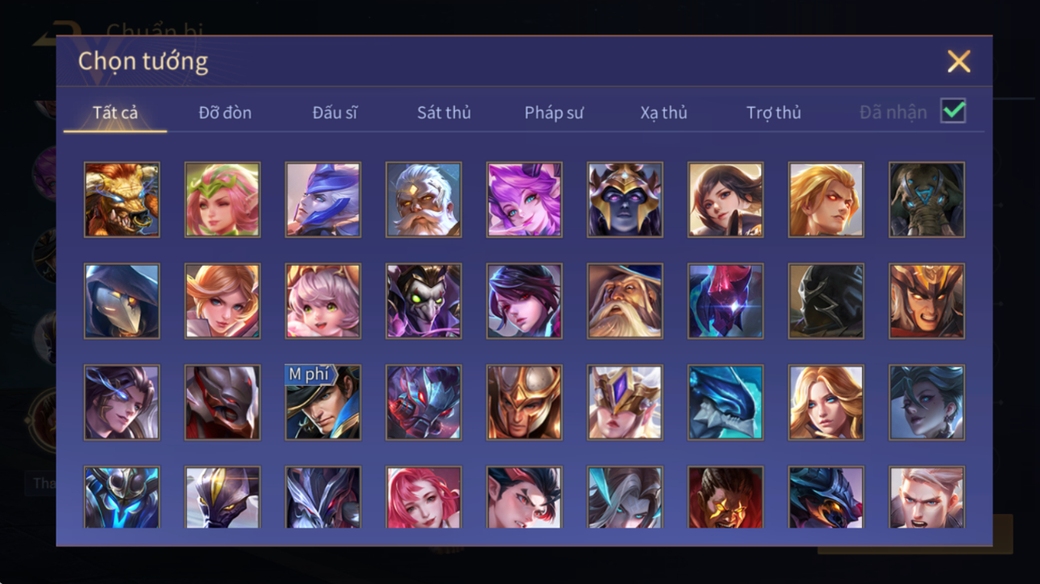Switch to the Xạ thủ tab
The height and width of the screenshot is (584, 1040).
pyautogui.click(x=664, y=113)
